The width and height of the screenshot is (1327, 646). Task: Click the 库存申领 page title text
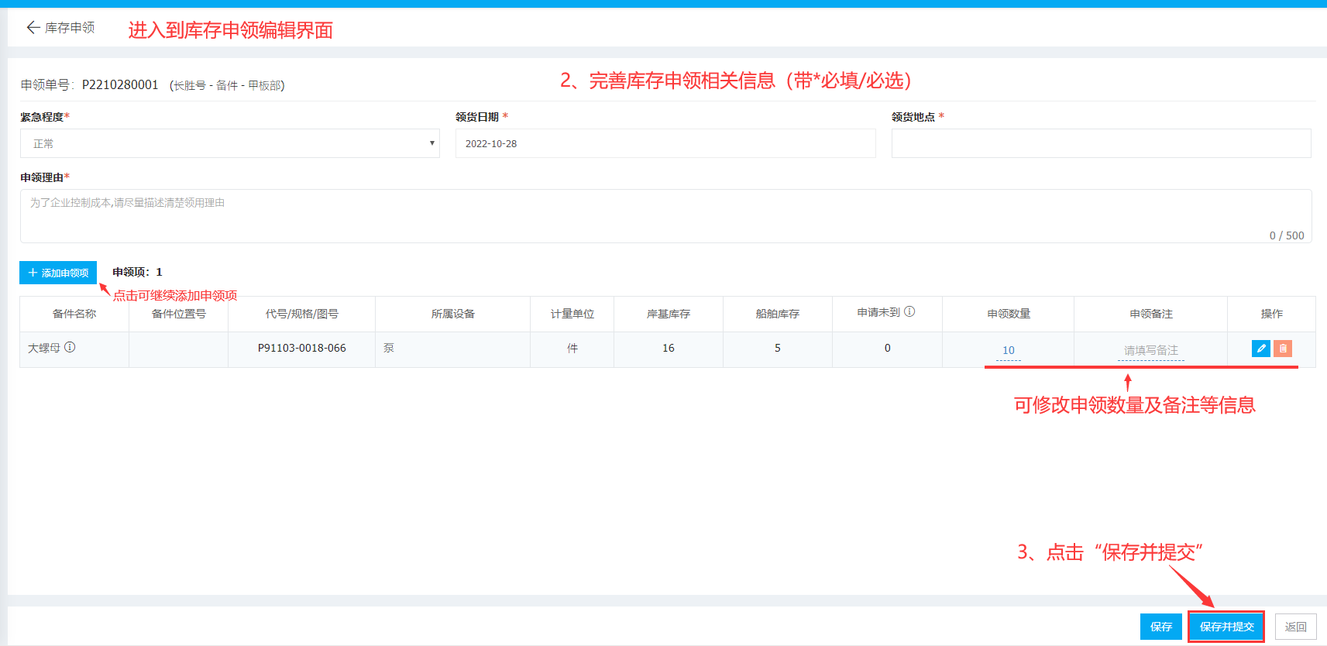click(x=70, y=28)
